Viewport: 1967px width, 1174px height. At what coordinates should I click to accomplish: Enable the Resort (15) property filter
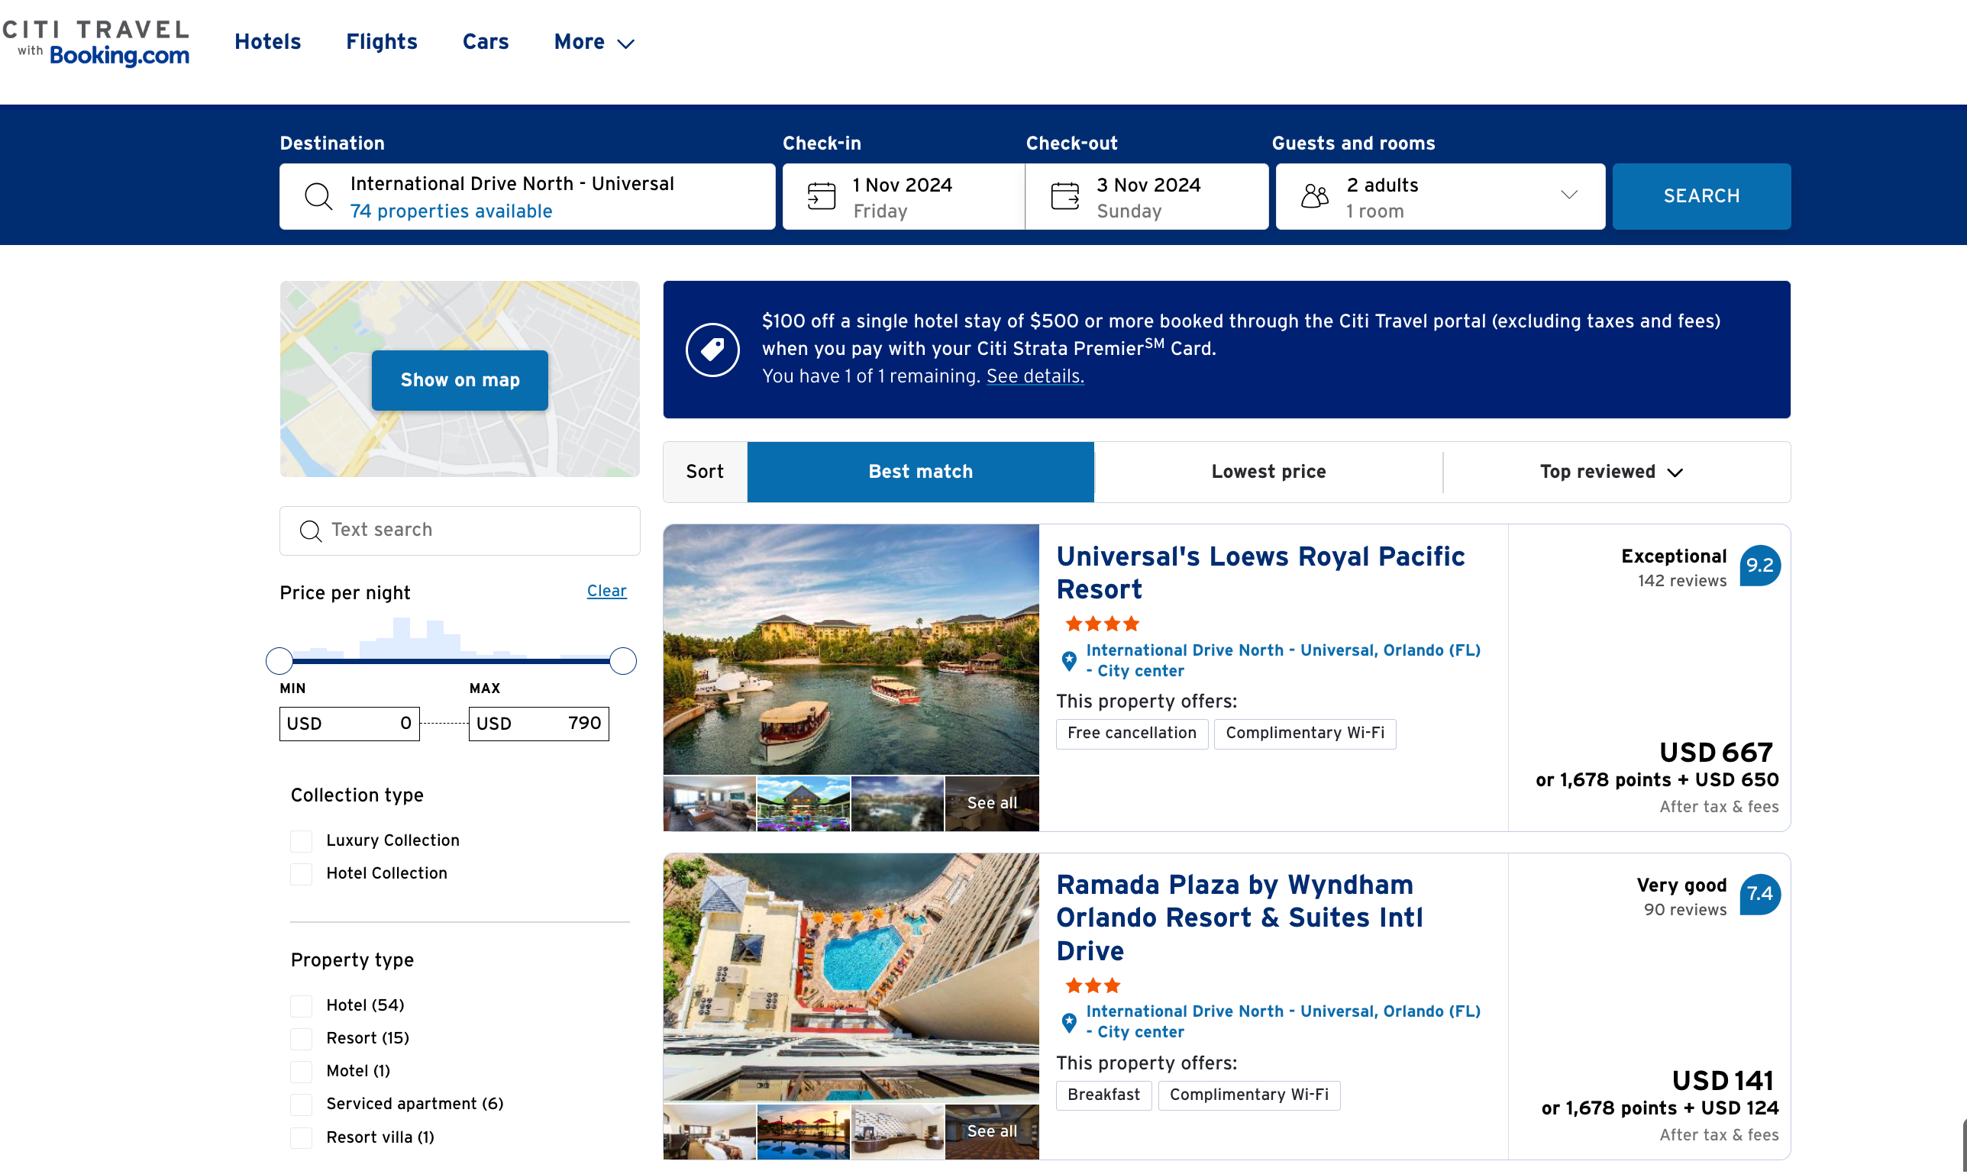coord(301,1039)
